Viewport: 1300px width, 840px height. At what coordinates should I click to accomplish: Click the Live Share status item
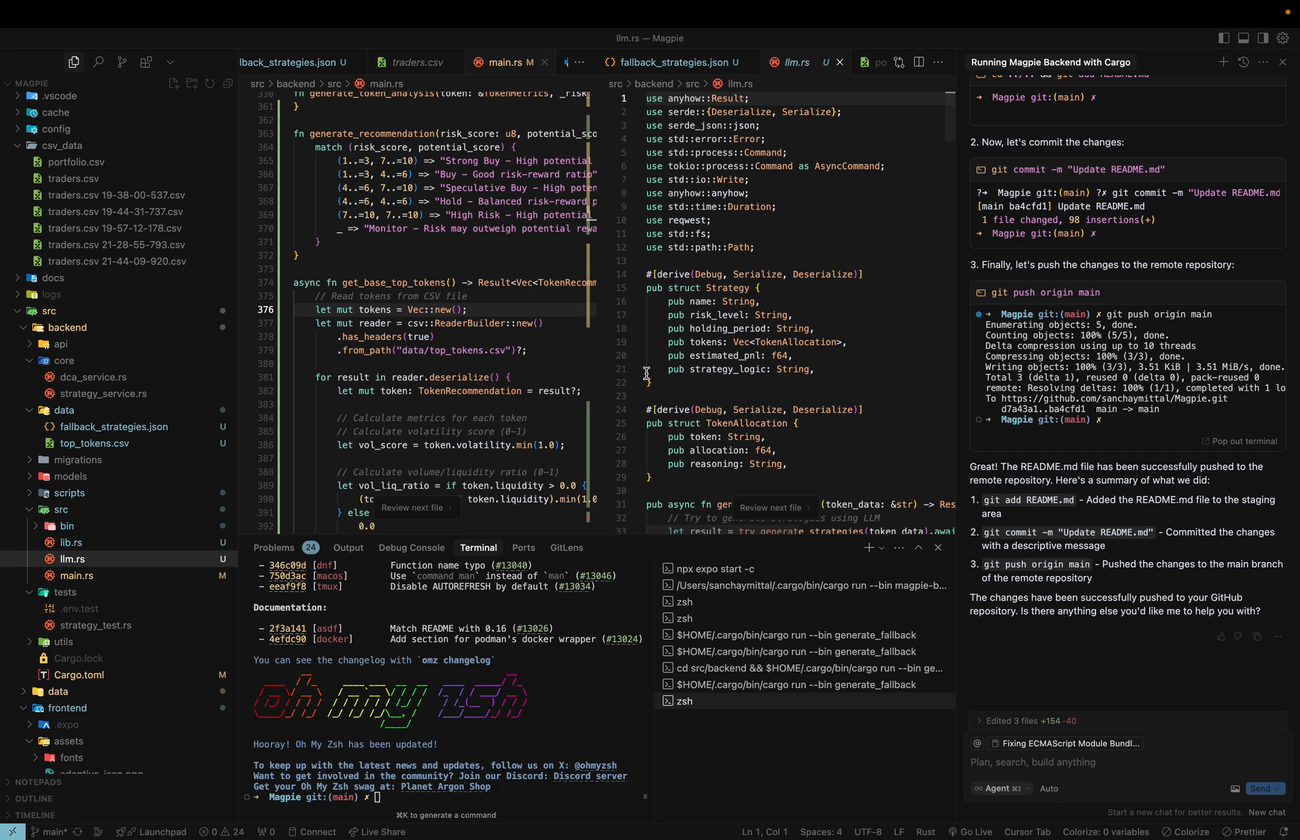[377, 832]
